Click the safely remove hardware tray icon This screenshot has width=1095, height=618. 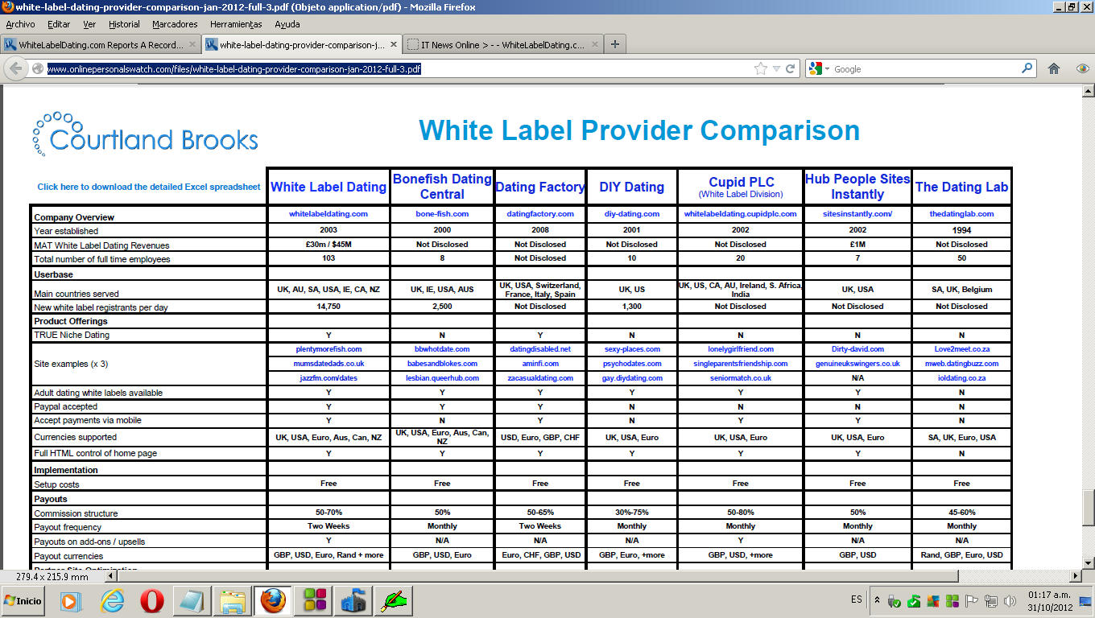pyautogui.click(x=894, y=601)
